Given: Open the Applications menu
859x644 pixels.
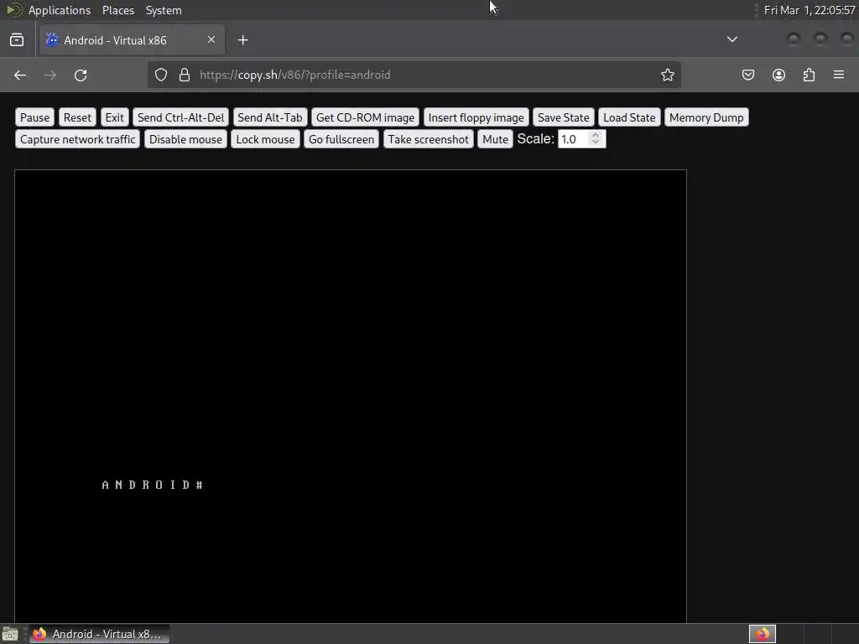Looking at the screenshot, I should [60, 10].
